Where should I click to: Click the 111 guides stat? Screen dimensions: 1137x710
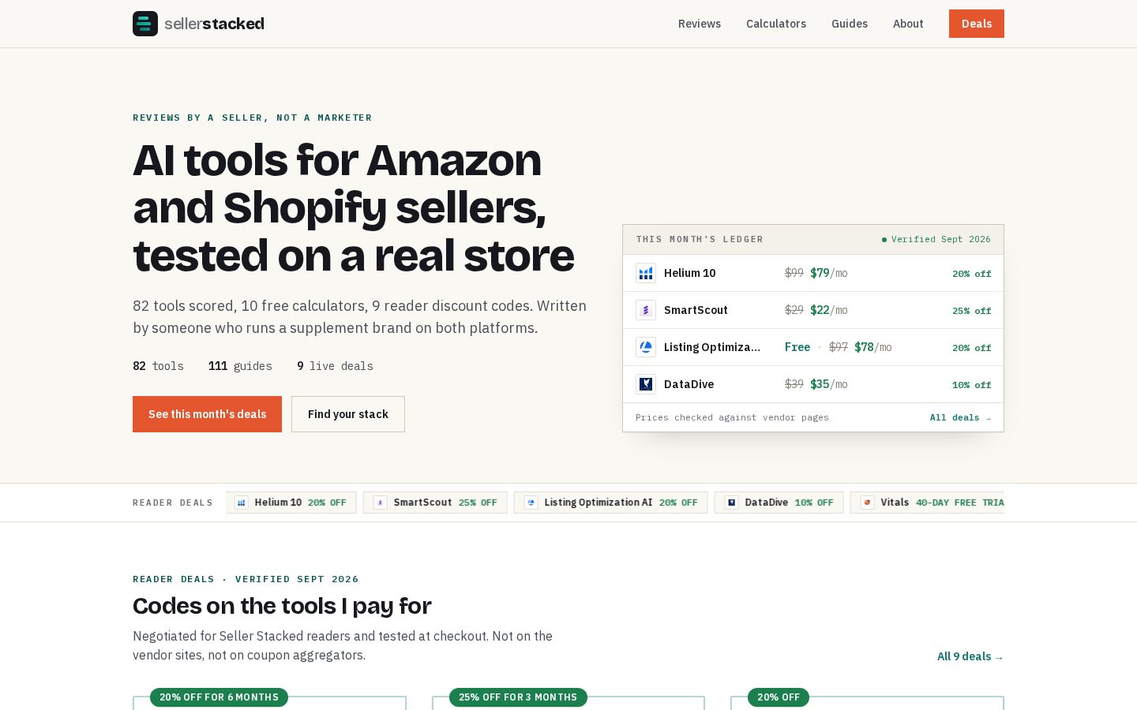(240, 366)
